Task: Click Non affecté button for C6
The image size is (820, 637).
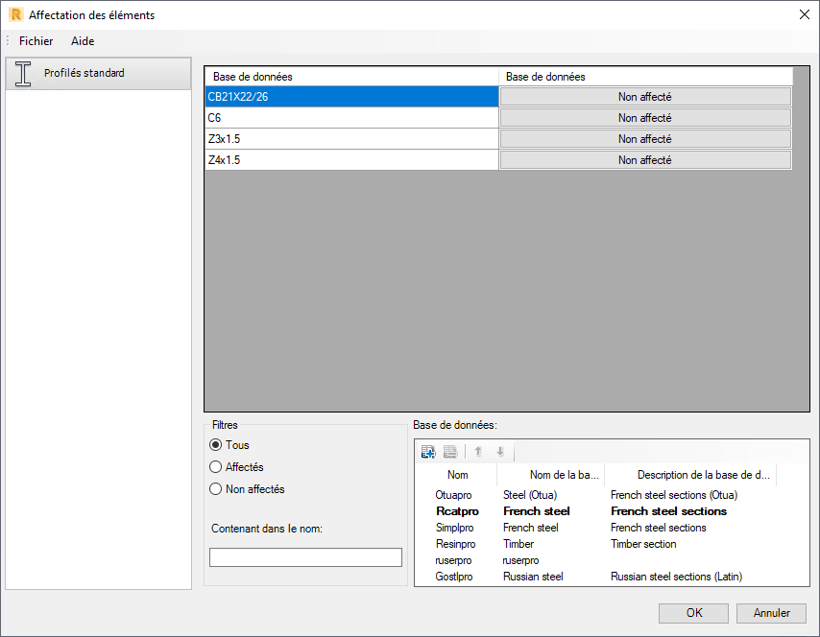Action: [645, 118]
